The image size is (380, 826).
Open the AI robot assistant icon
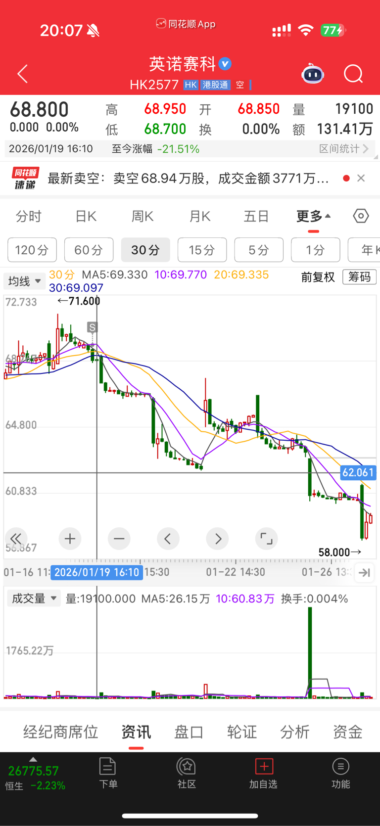point(313,74)
